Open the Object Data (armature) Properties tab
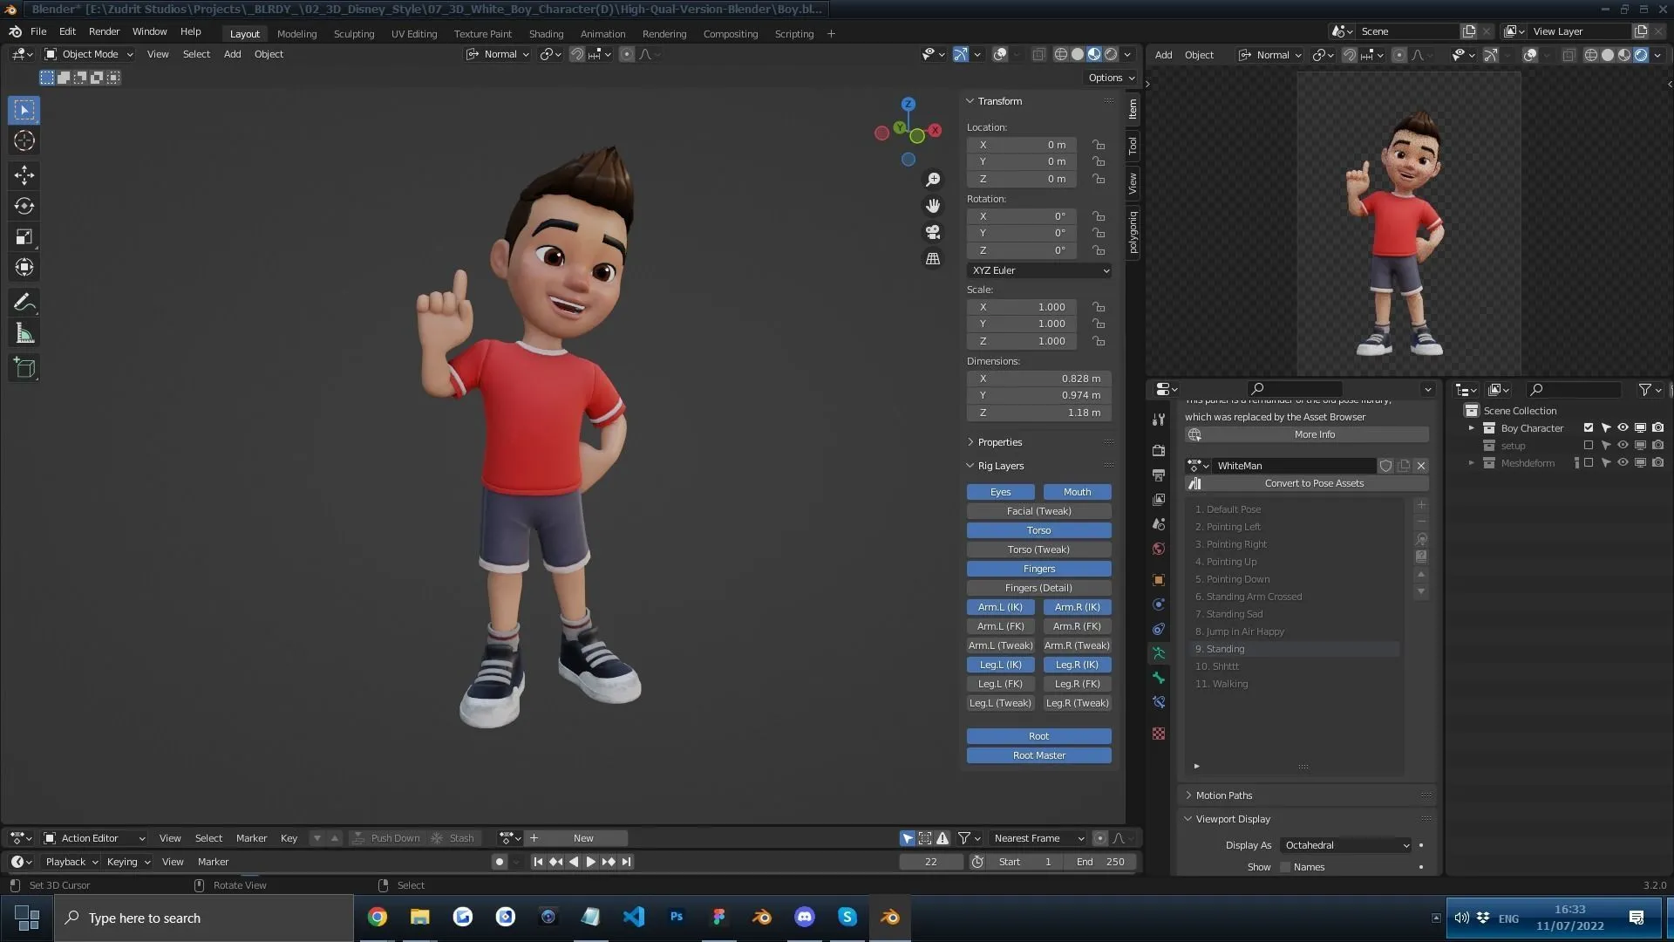Image resolution: width=1674 pixels, height=942 pixels. pyautogui.click(x=1158, y=653)
